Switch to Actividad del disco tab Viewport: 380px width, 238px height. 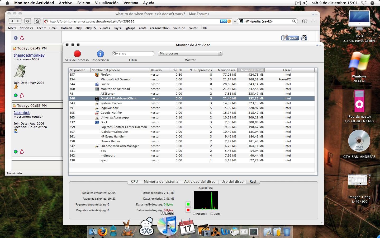[200, 181]
